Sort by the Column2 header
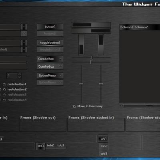 coord(141,27)
